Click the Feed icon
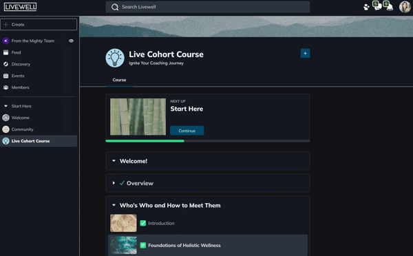The width and height of the screenshot is (413, 256). point(6,52)
